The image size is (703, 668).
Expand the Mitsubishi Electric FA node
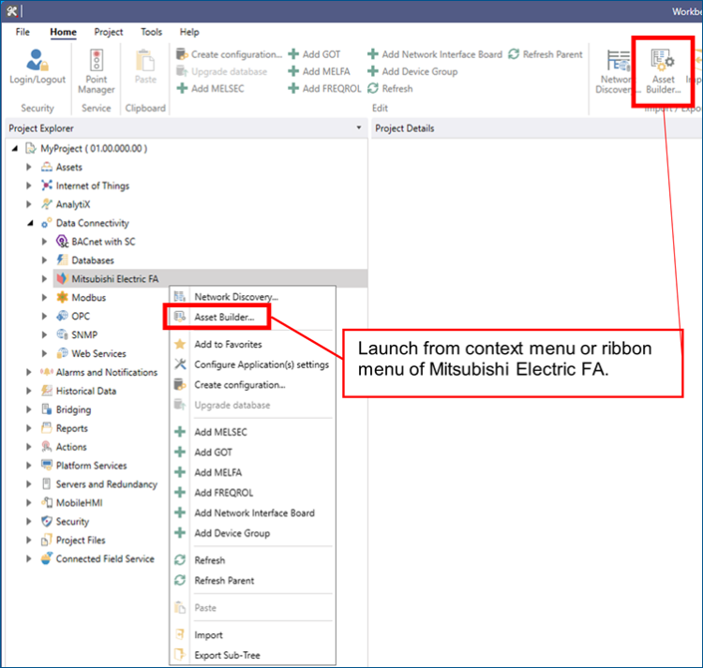click(x=44, y=278)
